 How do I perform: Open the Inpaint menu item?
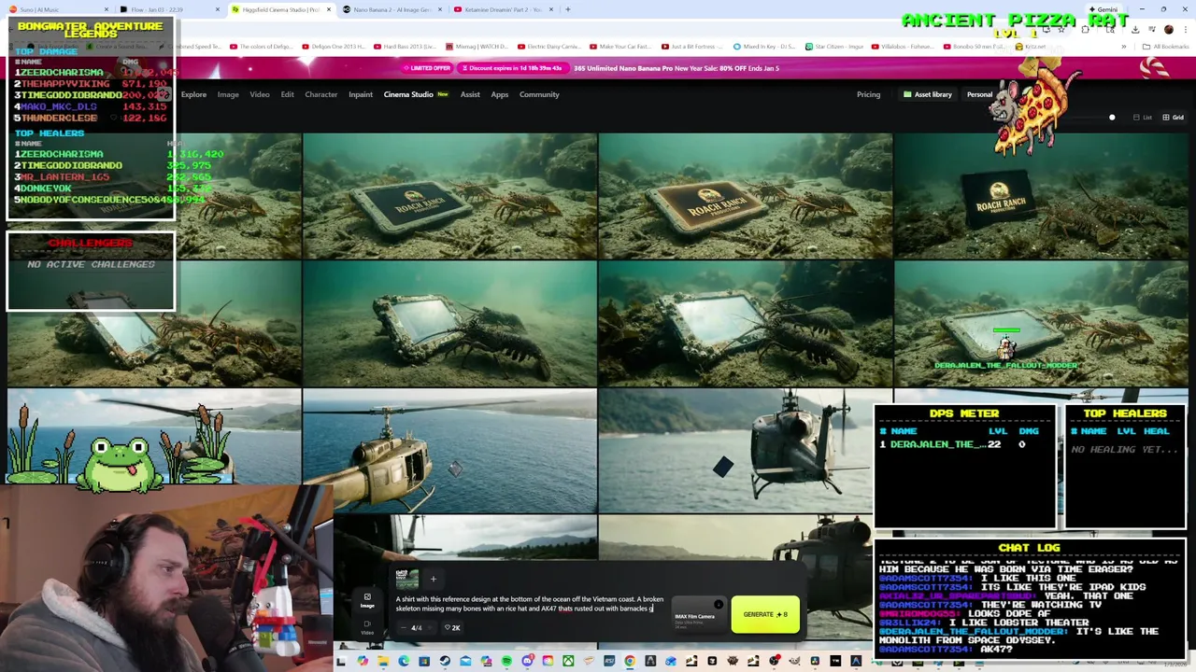[361, 94]
